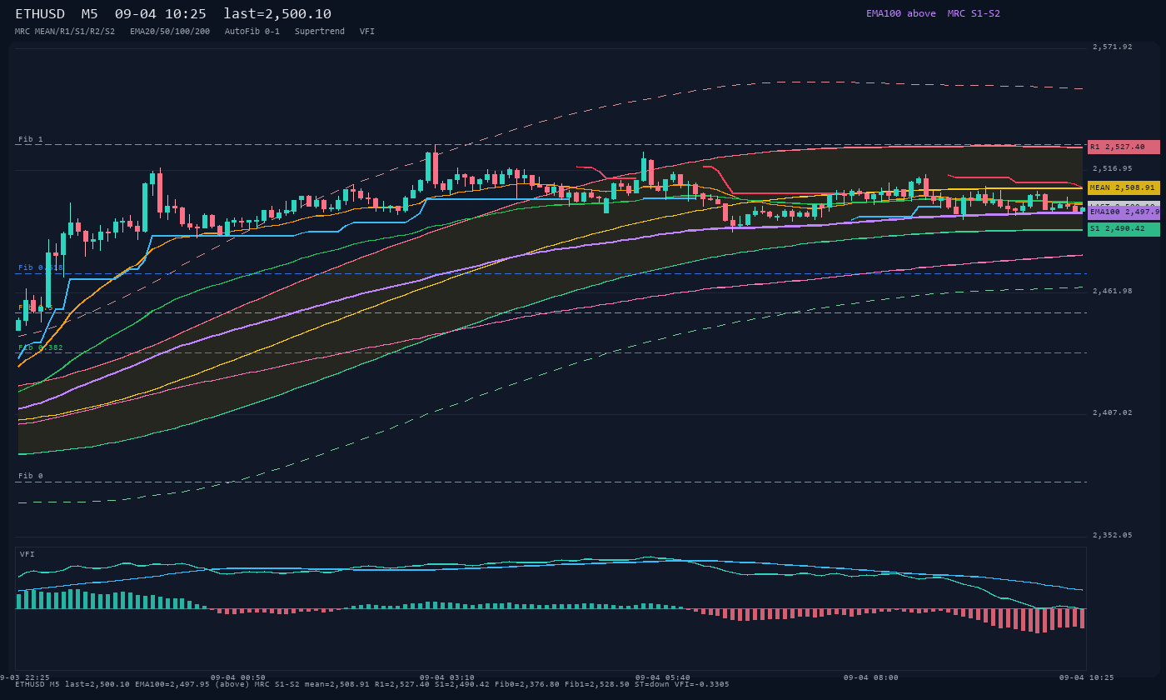The height and width of the screenshot is (700, 1166).
Task: Click the 'Fib 0.618' level label
Action: (41, 267)
